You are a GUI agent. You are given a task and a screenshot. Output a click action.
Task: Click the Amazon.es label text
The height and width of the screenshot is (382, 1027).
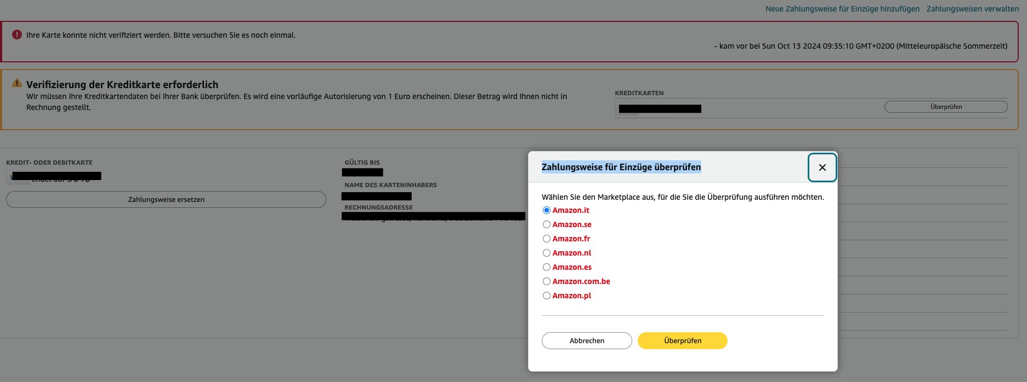point(572,267)
